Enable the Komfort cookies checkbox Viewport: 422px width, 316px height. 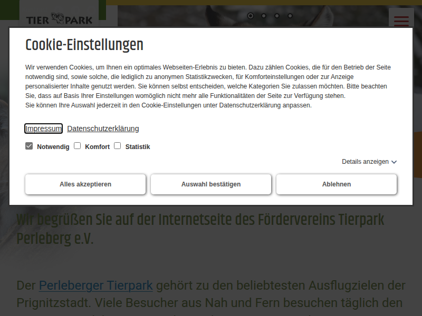(x=78, y=146)
